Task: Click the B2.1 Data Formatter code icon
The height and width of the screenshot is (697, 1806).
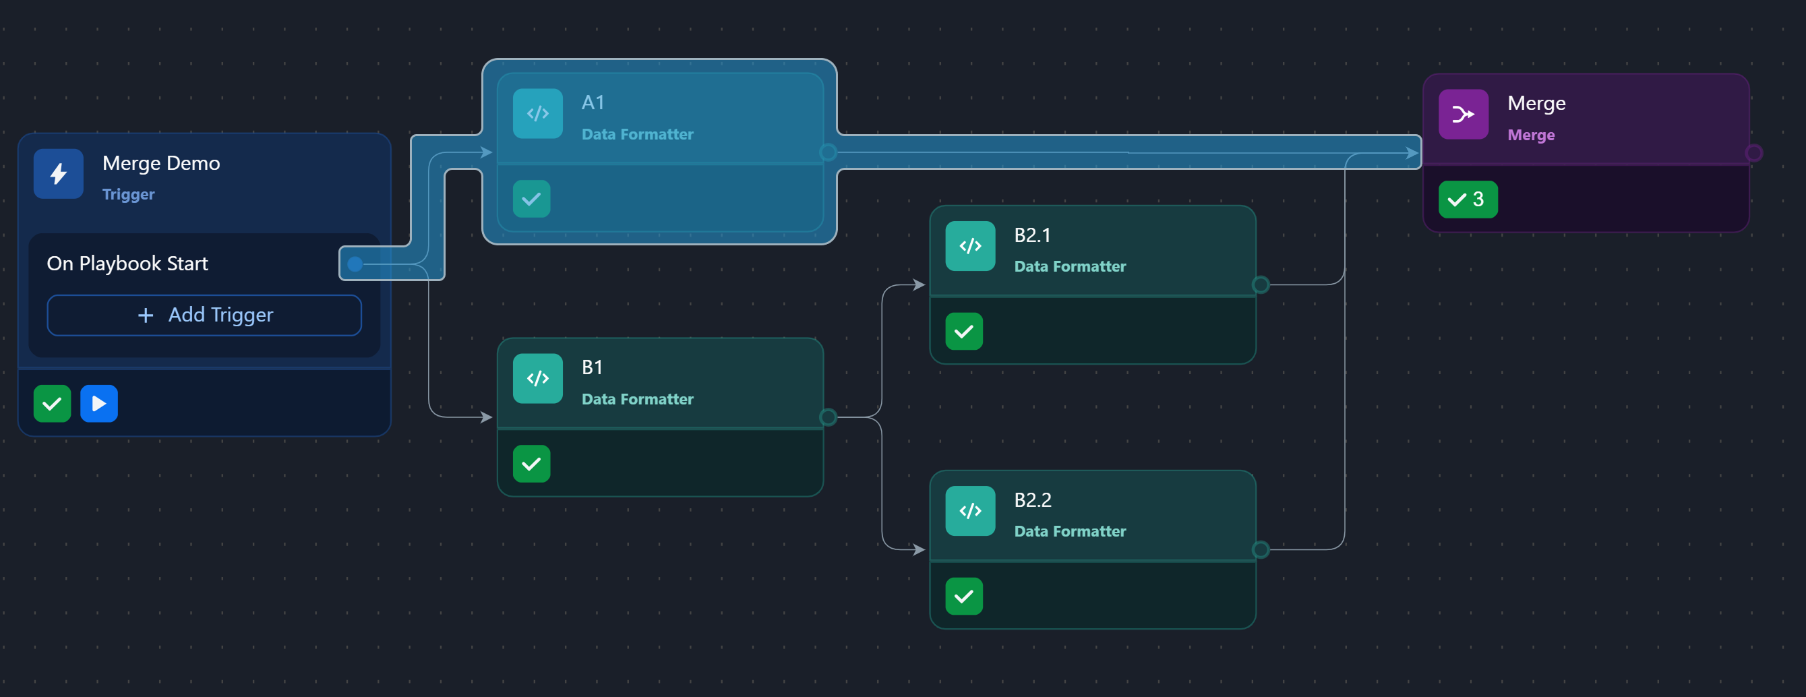Action: 969,246
